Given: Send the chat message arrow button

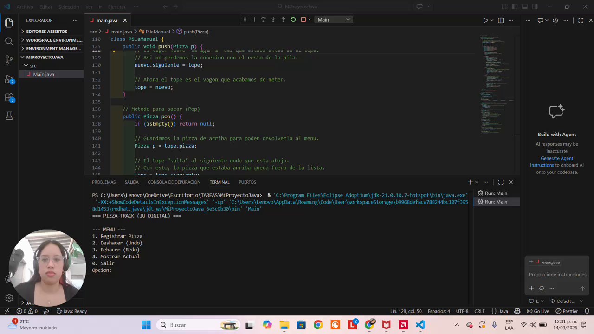Looking at the screenshot, I should coord(582,288).
